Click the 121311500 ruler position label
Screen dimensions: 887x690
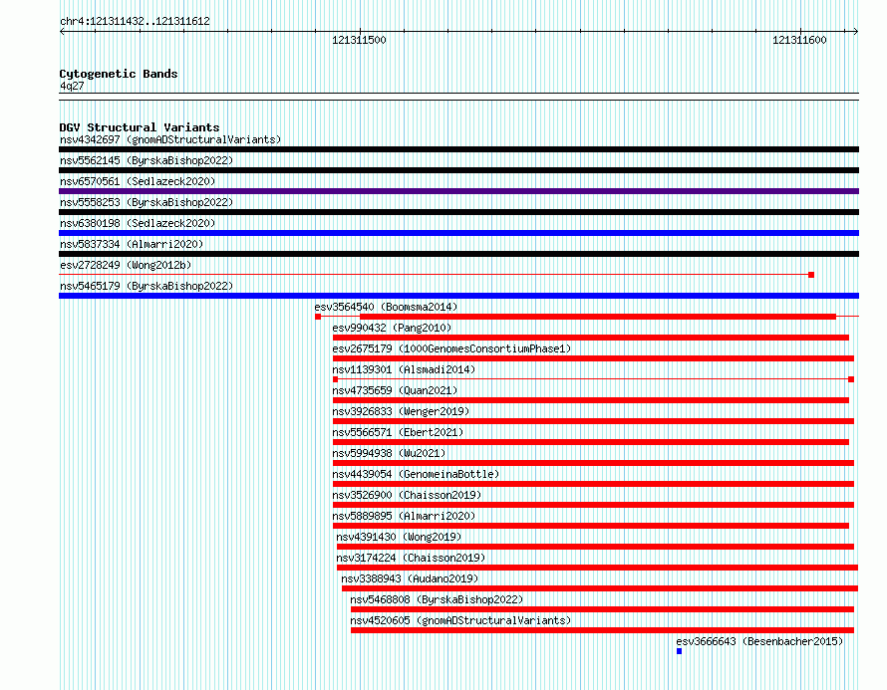359,40
